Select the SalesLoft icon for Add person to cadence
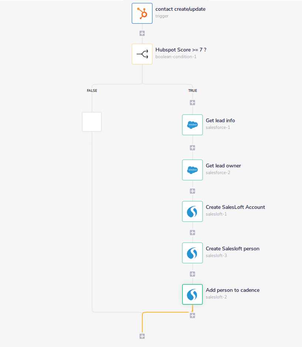Screen dimensions: 302x347 [x=192, y=294]
